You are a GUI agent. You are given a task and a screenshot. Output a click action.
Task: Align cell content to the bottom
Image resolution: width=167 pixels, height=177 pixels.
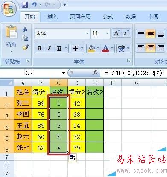(161, 34)
